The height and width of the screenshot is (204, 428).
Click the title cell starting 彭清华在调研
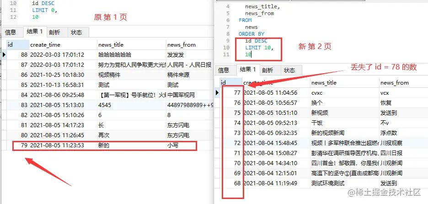pos(345,153)
